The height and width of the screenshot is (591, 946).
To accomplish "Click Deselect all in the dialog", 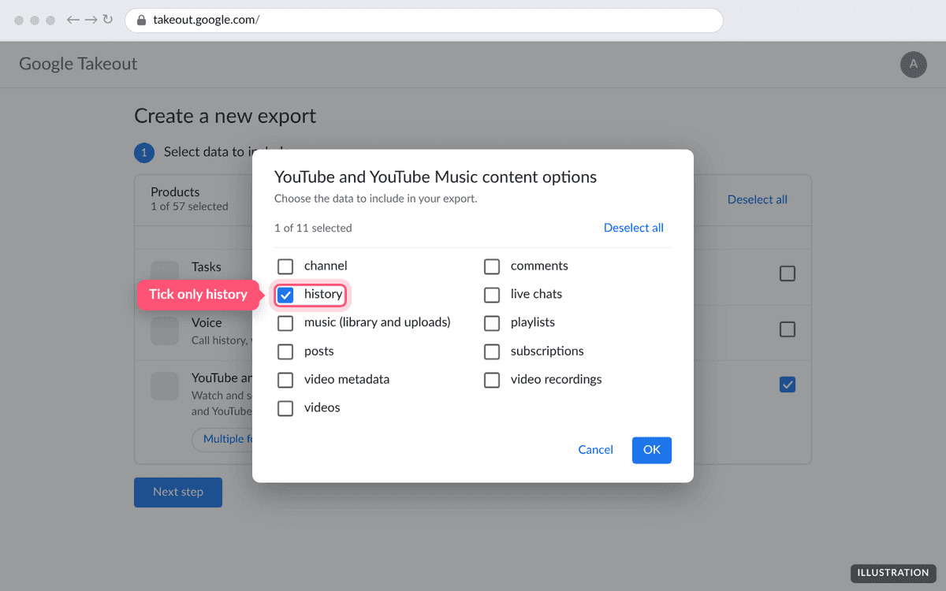I will tap(634, 228).
